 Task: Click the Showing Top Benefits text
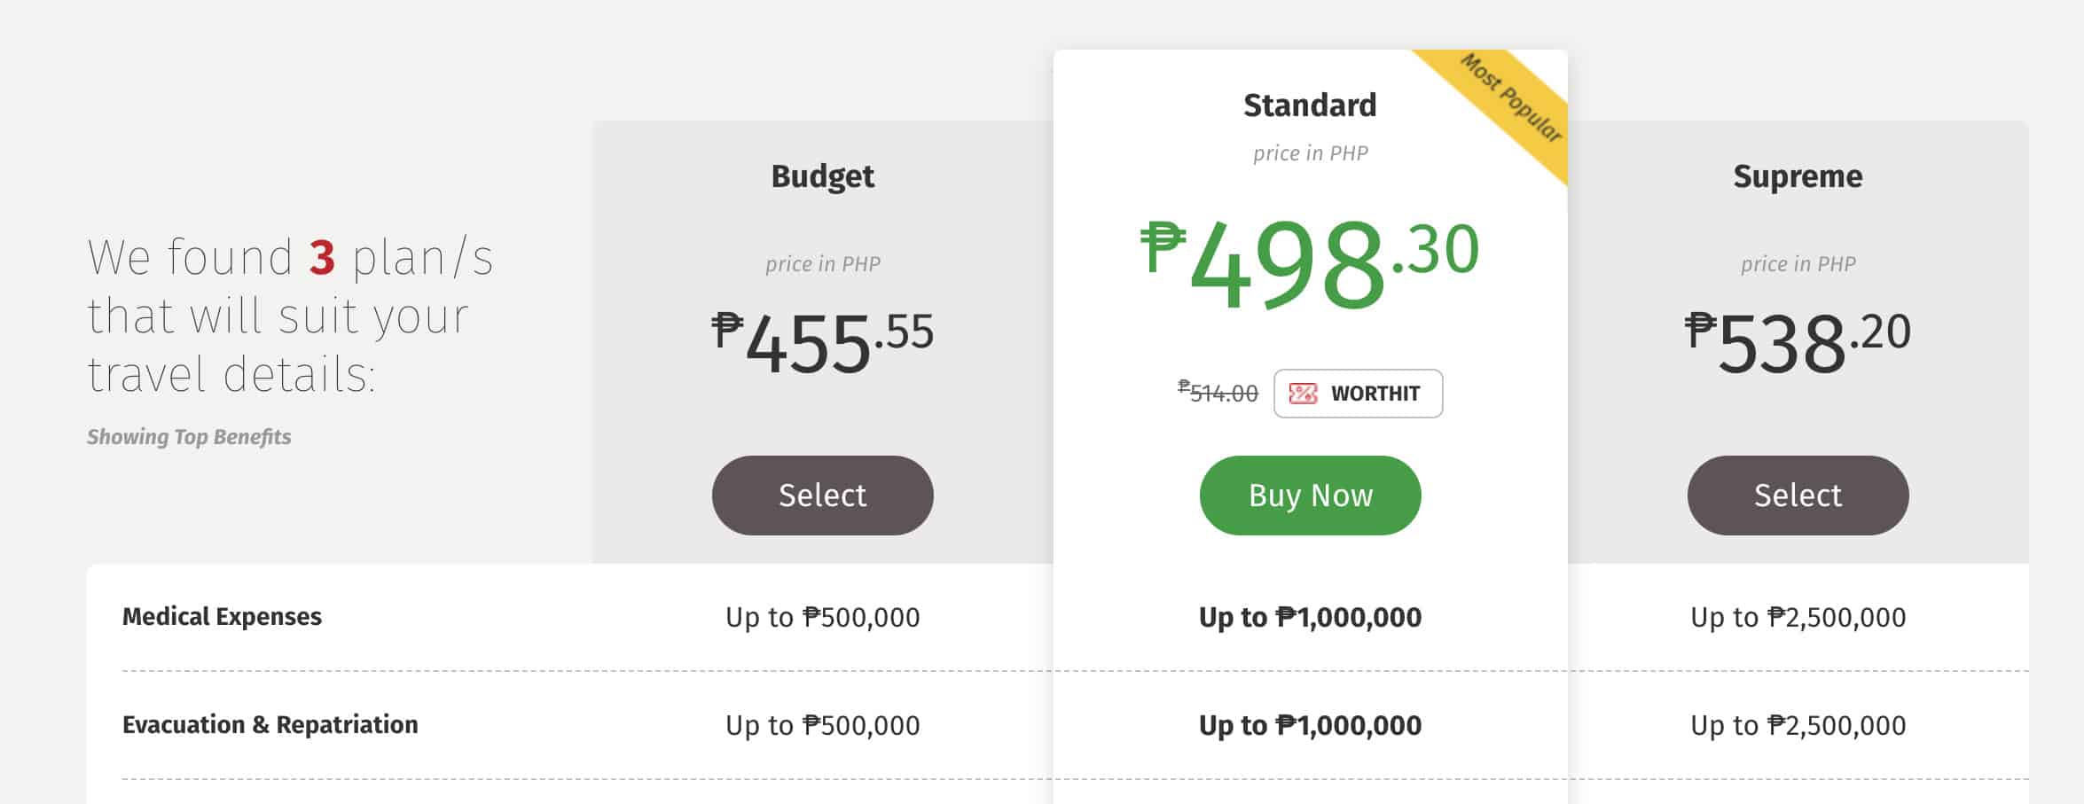coord(189,437)
